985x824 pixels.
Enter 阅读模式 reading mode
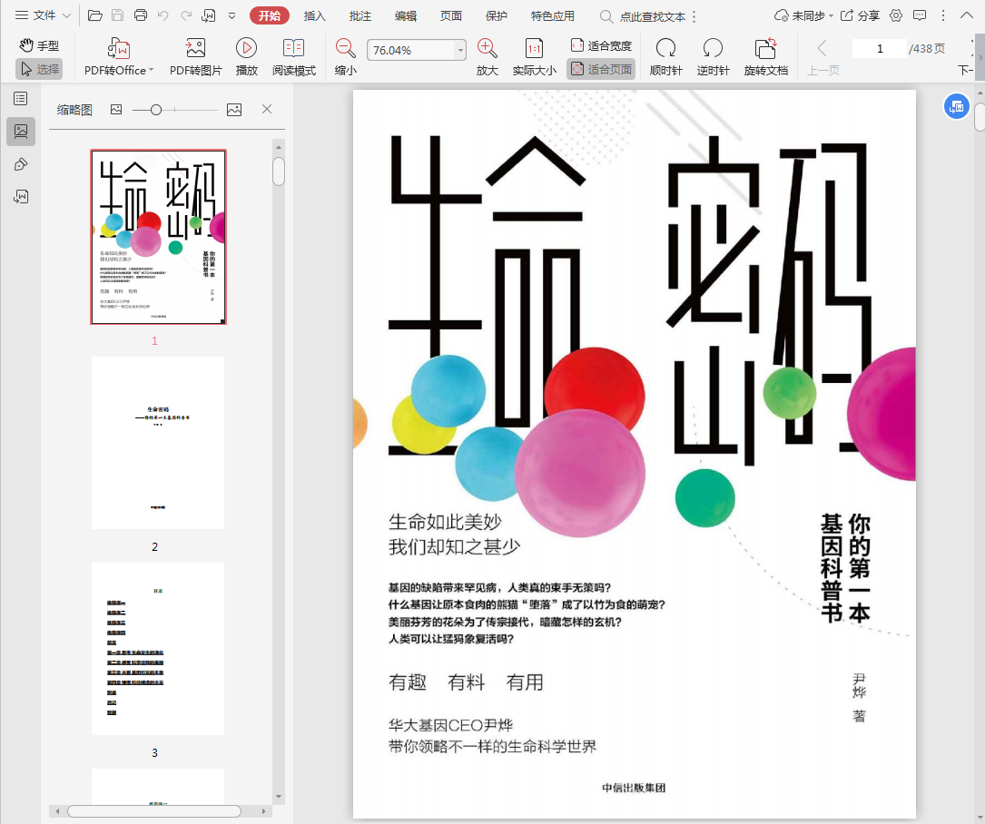(x=293, y=49)
